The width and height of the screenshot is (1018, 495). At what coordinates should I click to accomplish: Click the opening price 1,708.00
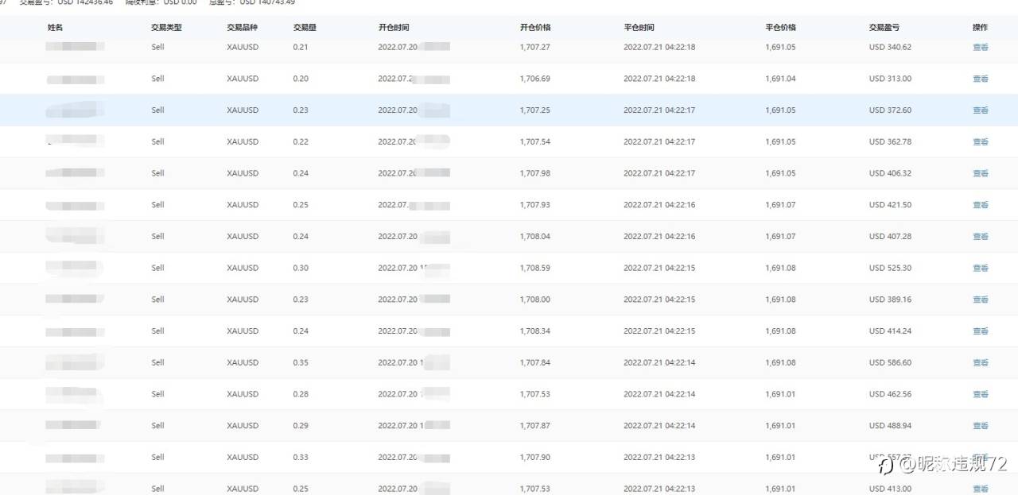tap(534, 300)
